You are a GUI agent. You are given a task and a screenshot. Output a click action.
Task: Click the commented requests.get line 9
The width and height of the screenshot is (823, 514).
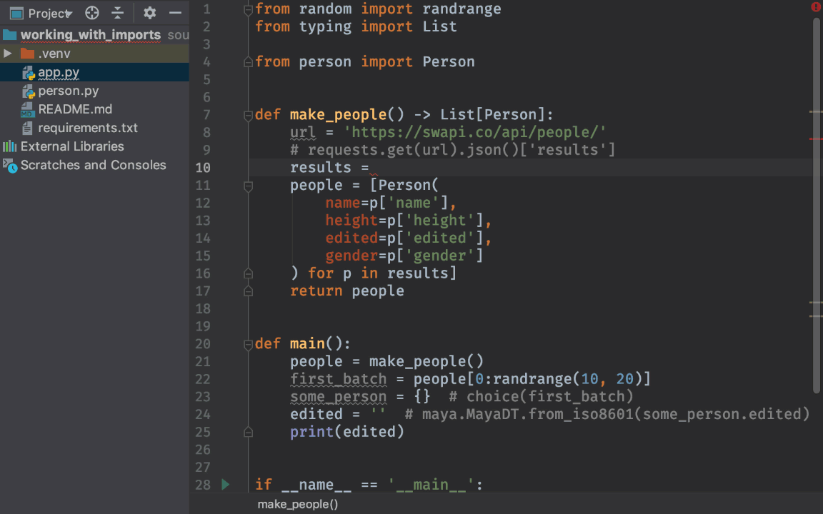point(452,150)
